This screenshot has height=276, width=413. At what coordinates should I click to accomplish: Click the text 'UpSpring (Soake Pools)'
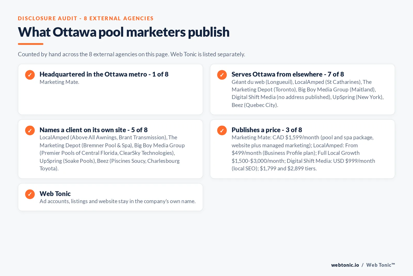[x=68, y=161]
